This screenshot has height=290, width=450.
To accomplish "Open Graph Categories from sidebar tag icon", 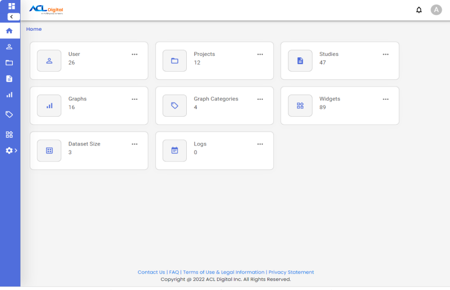I will point(9,115).
